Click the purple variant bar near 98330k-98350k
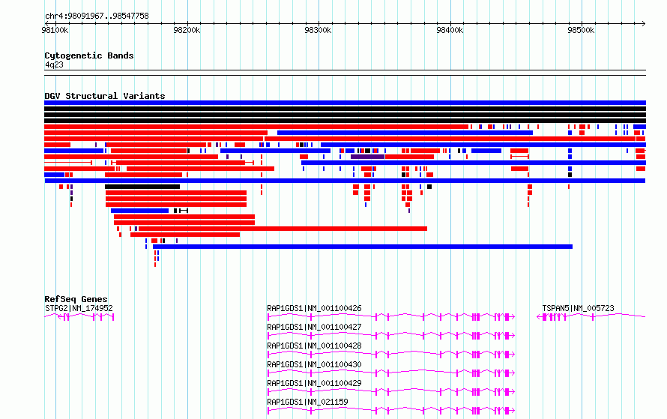Viewport: 667px width, 419px height. click(x=367, y=157)
